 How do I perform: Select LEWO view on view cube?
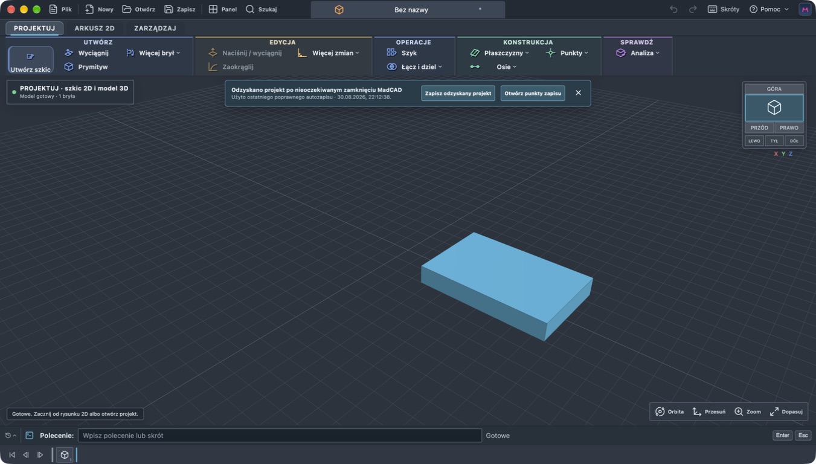[x=754, y=141]
